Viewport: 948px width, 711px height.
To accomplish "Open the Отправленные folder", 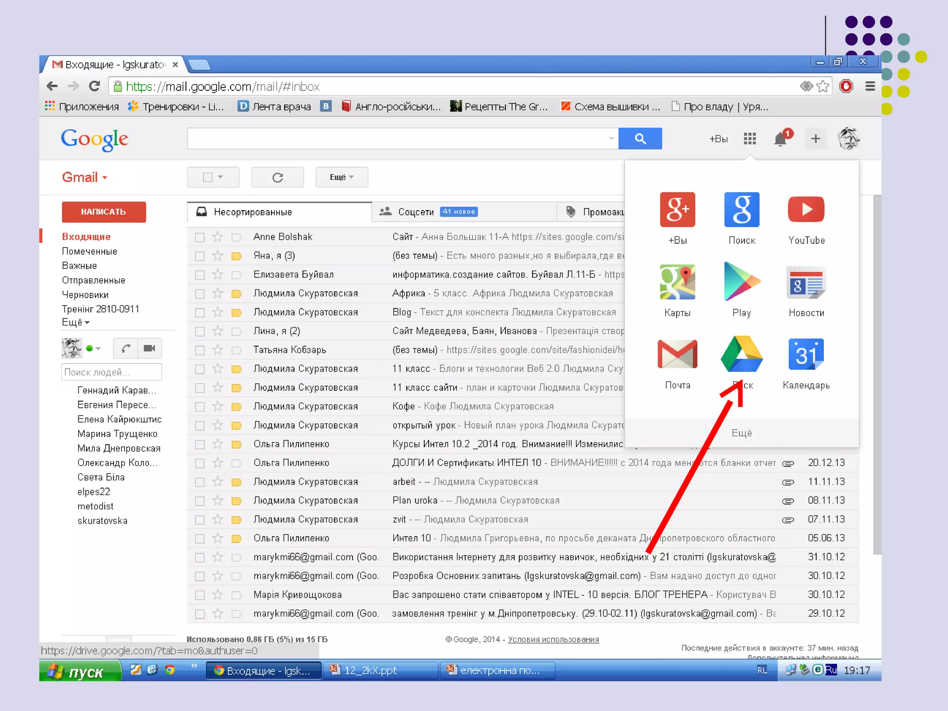I will click(x=94, y=281).
